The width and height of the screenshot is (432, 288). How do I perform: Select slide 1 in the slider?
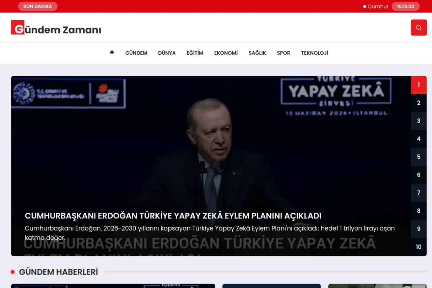click(418, 85)
